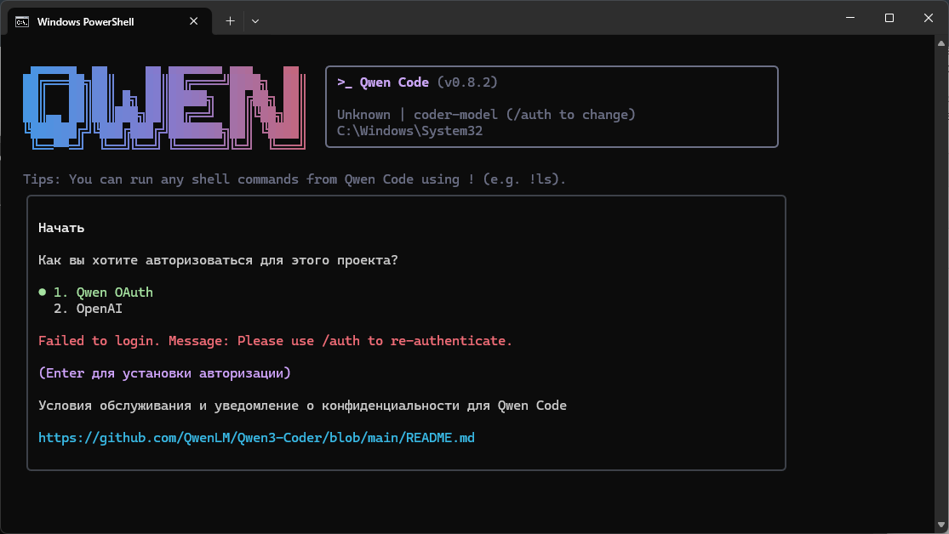Click the "Начать" heading
Image resolution: width=949 pixels, height=534 pixels.
[61, 228]
